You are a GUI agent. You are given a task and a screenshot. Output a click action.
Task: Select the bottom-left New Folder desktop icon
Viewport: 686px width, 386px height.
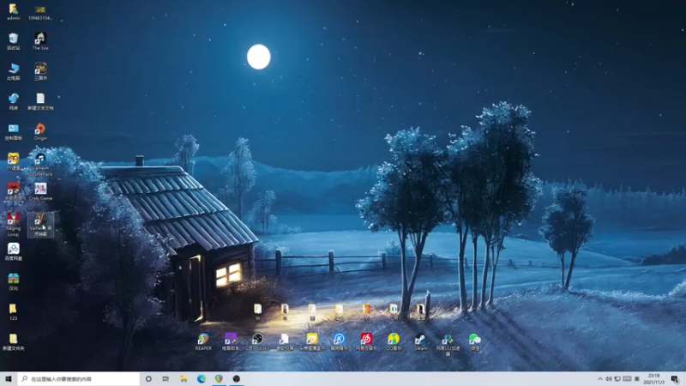[x=13, y=341]
